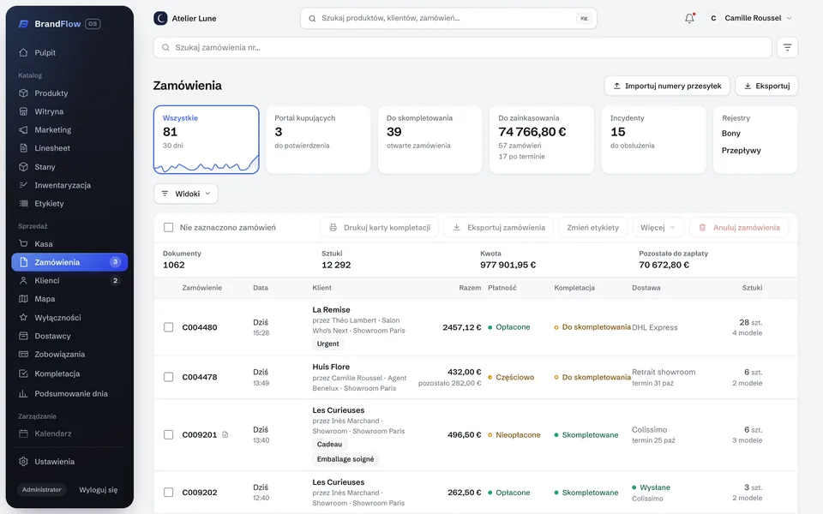The height and width of the screenshot is (514, 823).
Task: Tick the checkbox for order C009202
Action: pos(169,493)
